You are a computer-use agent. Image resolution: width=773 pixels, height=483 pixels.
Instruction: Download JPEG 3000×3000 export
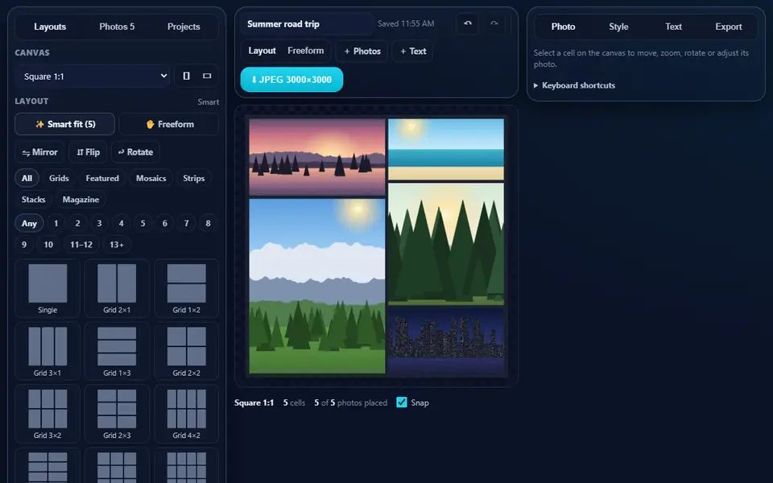click(291, 80)
